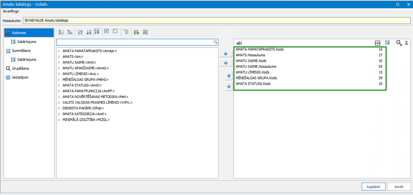Expand AMATS<Am> tree node
413x195 pixels.
(59, 57)
